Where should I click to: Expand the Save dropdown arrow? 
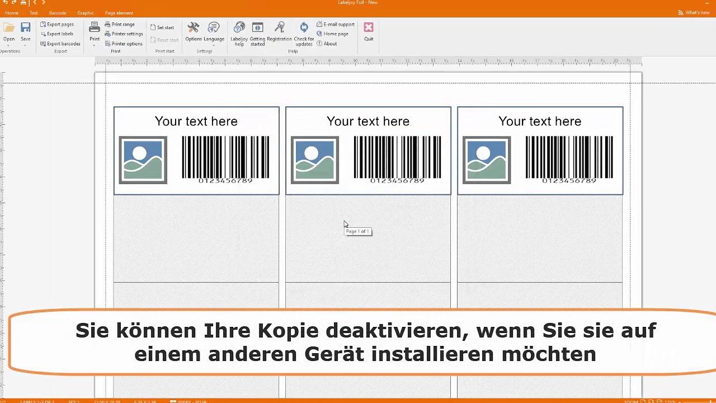tap(26, 45)
